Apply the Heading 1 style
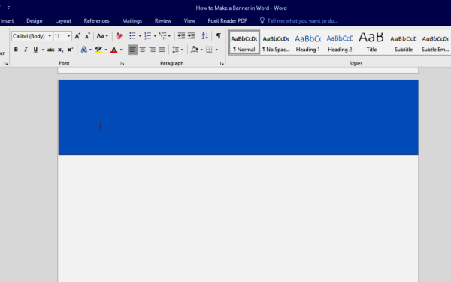This screenshot has width=451, height=282. click(x=307, y=42)
